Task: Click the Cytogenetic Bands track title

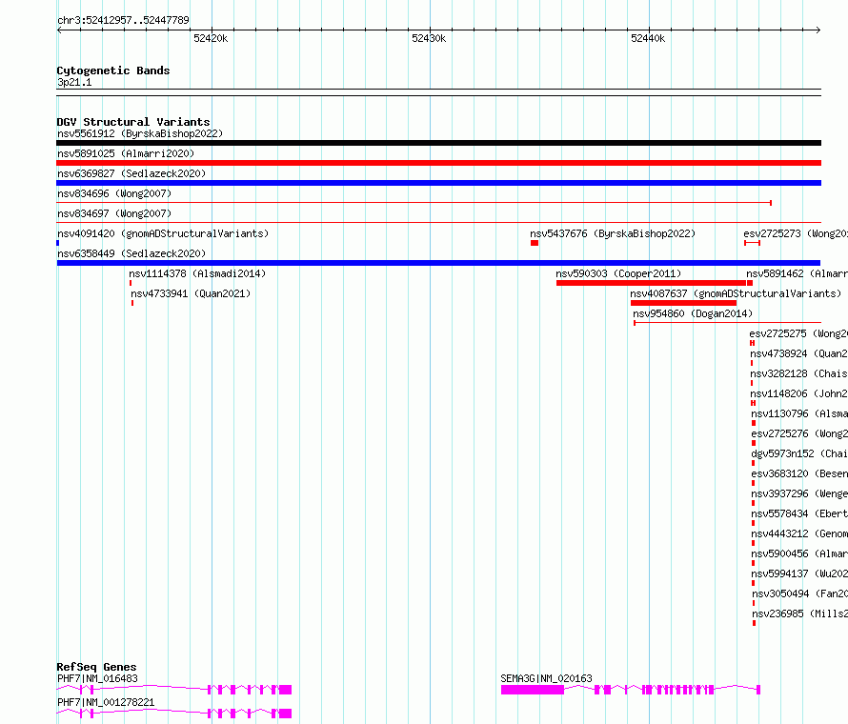Action: click(113, 70)
